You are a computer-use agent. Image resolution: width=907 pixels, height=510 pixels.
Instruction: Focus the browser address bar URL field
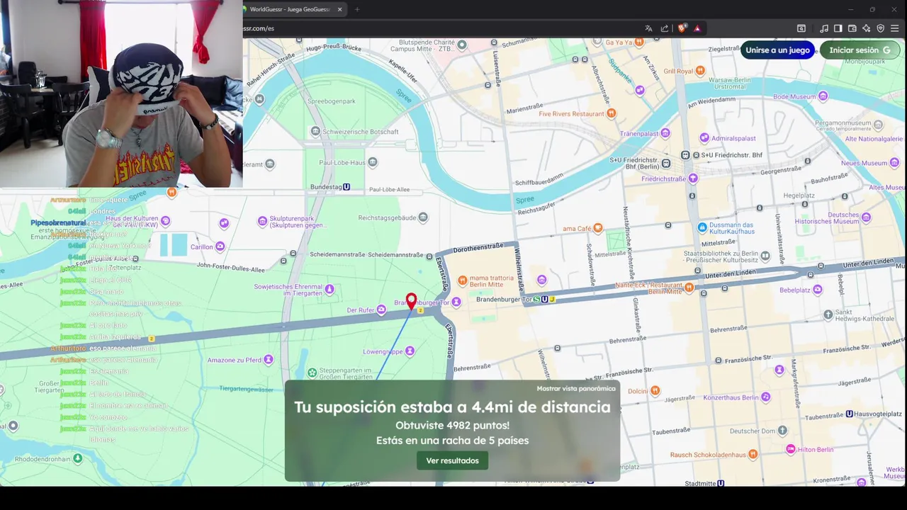[x=439, y=28]
